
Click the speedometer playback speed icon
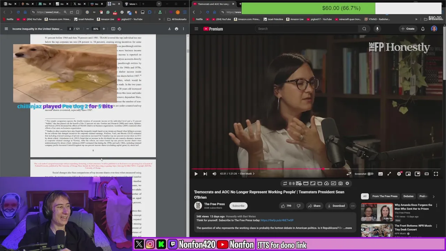point(326,183)
